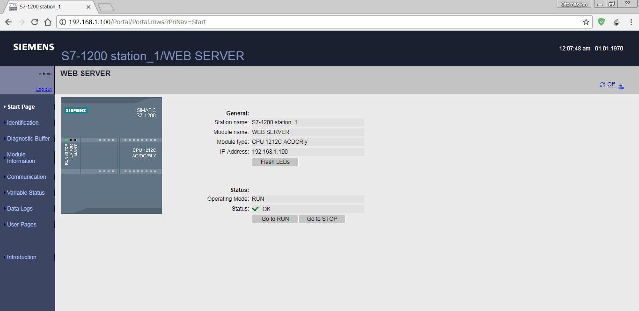This screenshot has height=311, width=639.
Task: Click Station name value S7-1200 station_1
Action: tap(308, 122)
